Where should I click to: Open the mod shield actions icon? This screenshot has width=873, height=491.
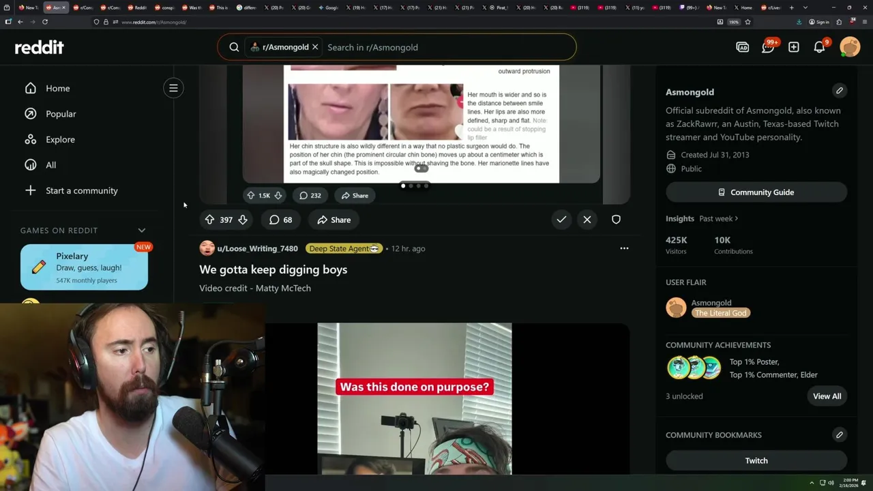pos(616,220)
